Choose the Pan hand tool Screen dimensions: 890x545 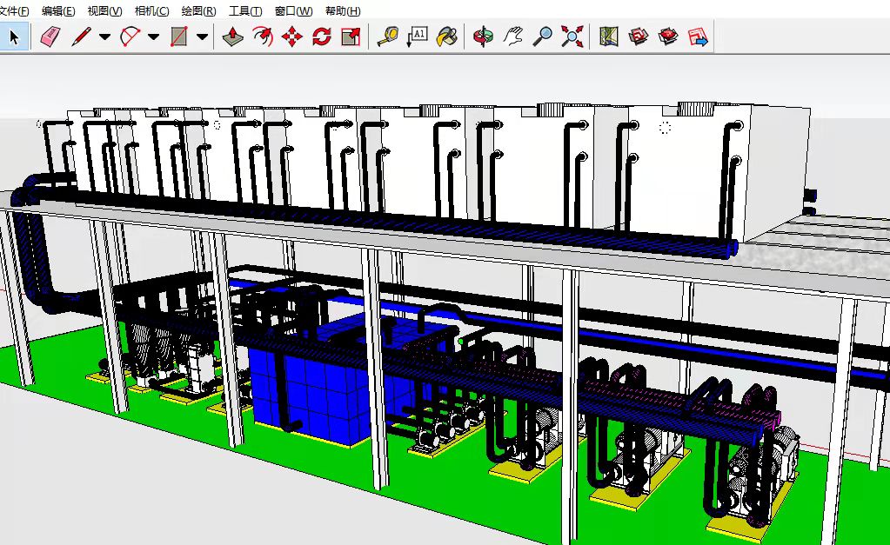coord(513,37)
